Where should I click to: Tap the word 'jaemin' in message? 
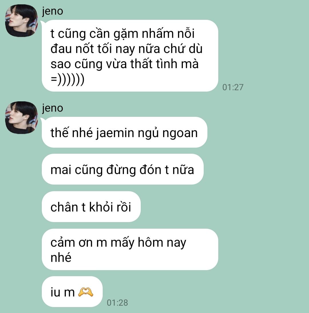pos(115,133)
